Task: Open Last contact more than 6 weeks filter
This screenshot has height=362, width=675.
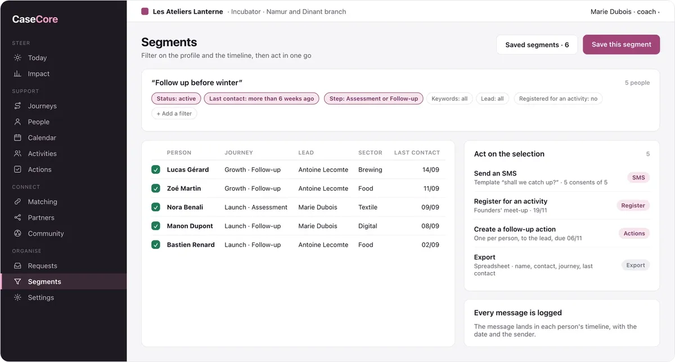Action: (262, 98)
